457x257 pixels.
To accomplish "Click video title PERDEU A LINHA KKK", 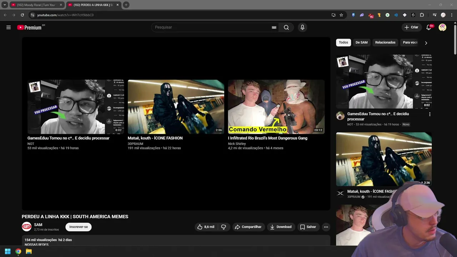I will [x=75, y=217].
